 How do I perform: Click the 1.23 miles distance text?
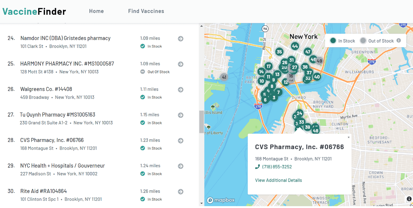(x=150, y=140)
